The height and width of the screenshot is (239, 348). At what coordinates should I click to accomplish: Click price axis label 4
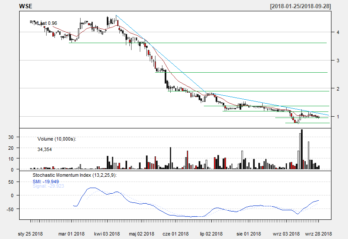338,32
